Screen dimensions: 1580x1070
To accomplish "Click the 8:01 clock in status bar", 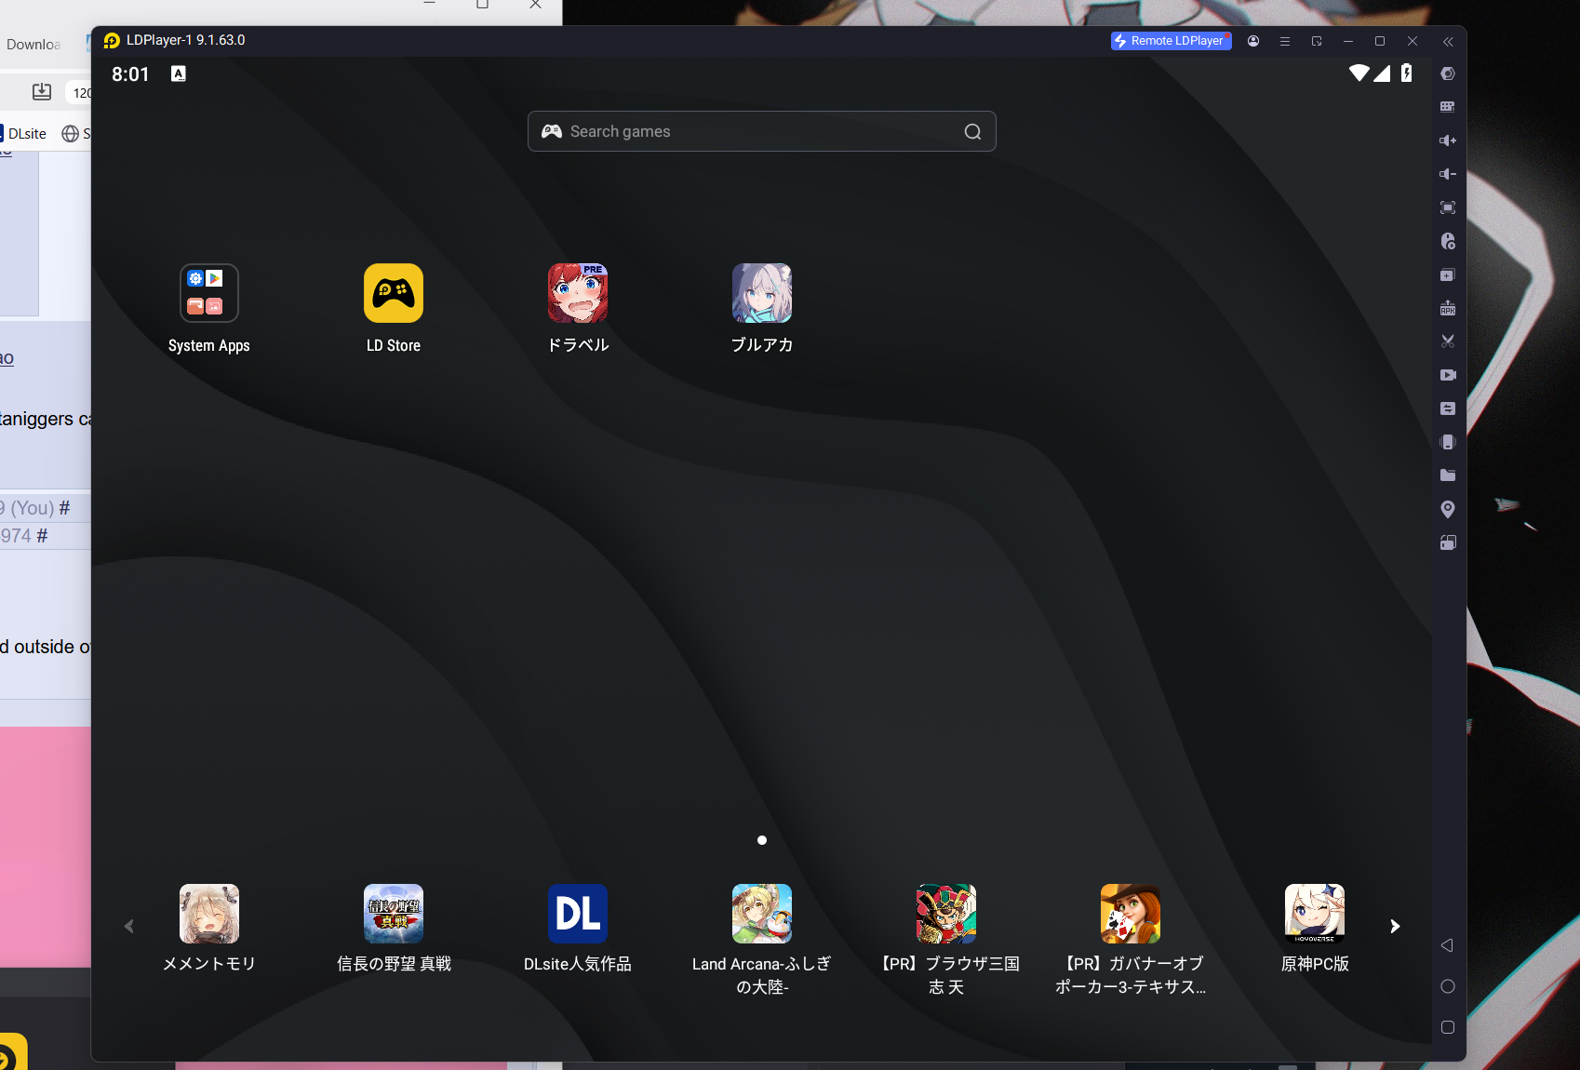I will click(x=130, y=74).
